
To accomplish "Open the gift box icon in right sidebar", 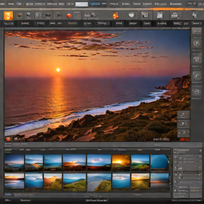I will coord(196,60).
